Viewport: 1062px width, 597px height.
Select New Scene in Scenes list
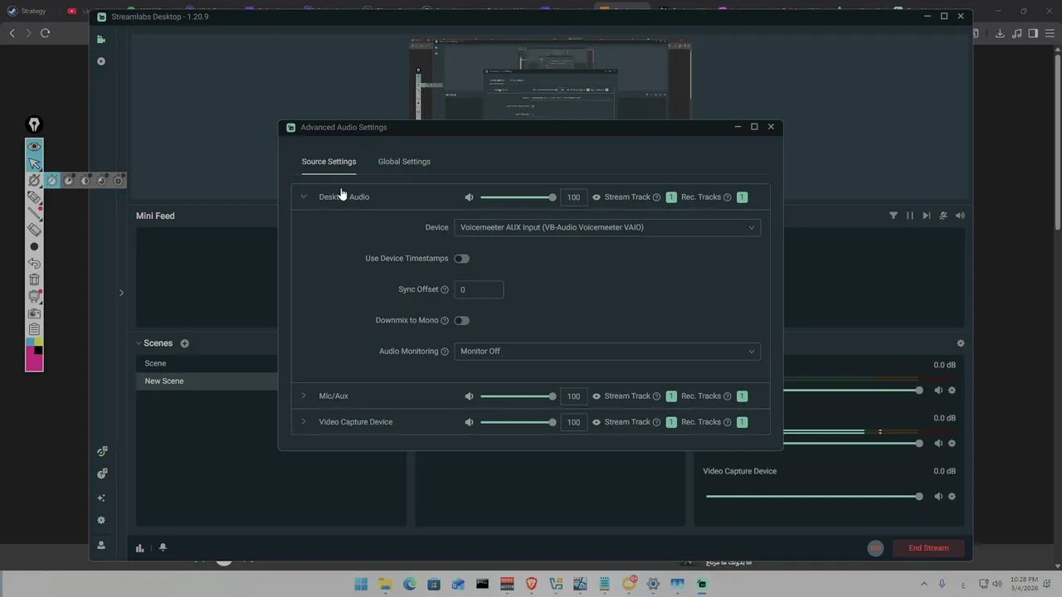point(207,381)
